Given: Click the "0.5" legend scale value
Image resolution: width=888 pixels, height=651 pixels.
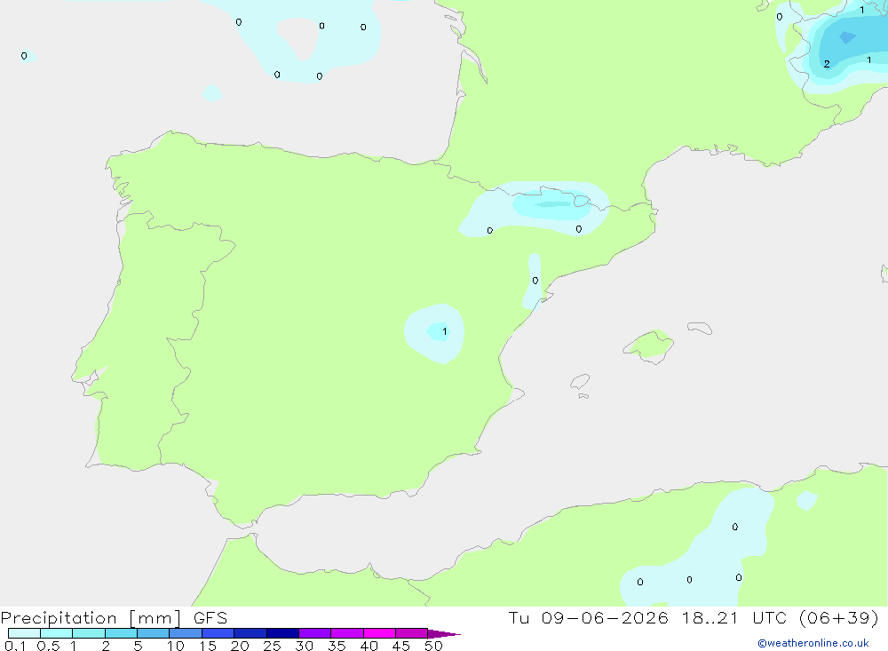Looking at the screenshot, I should 48,646.
